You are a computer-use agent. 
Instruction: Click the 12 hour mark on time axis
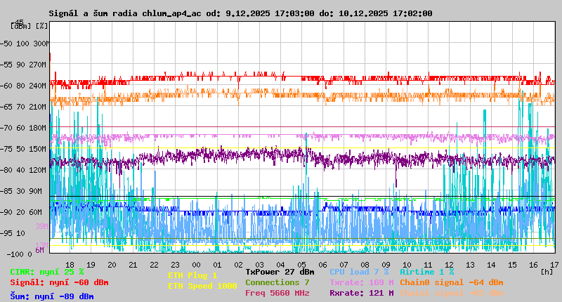[450, 264]
